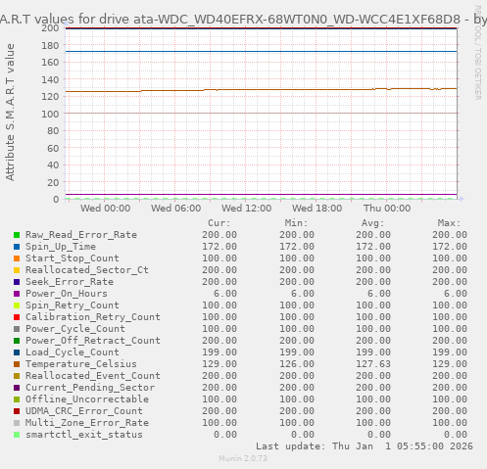The height and width of the screenshot is (469, 487).
Task: Click the light green smartctl_exit_status swatch
Action: (17, 435)
